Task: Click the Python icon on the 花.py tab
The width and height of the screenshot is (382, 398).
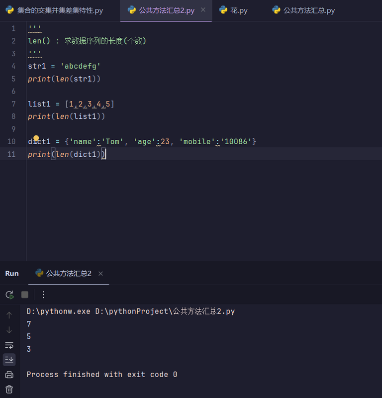Action: click(x=223, y=10)
